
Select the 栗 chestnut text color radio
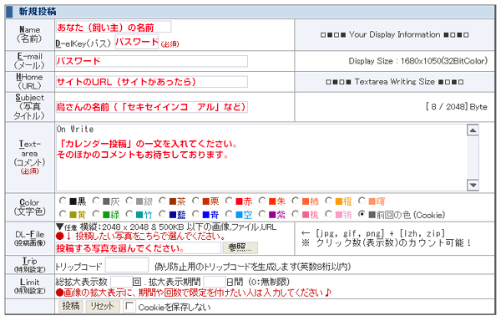(x=195, y=201)
